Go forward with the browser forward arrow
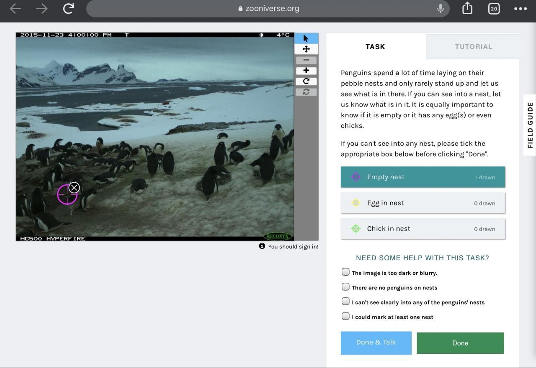536x368 pixels. pos(42,8)
